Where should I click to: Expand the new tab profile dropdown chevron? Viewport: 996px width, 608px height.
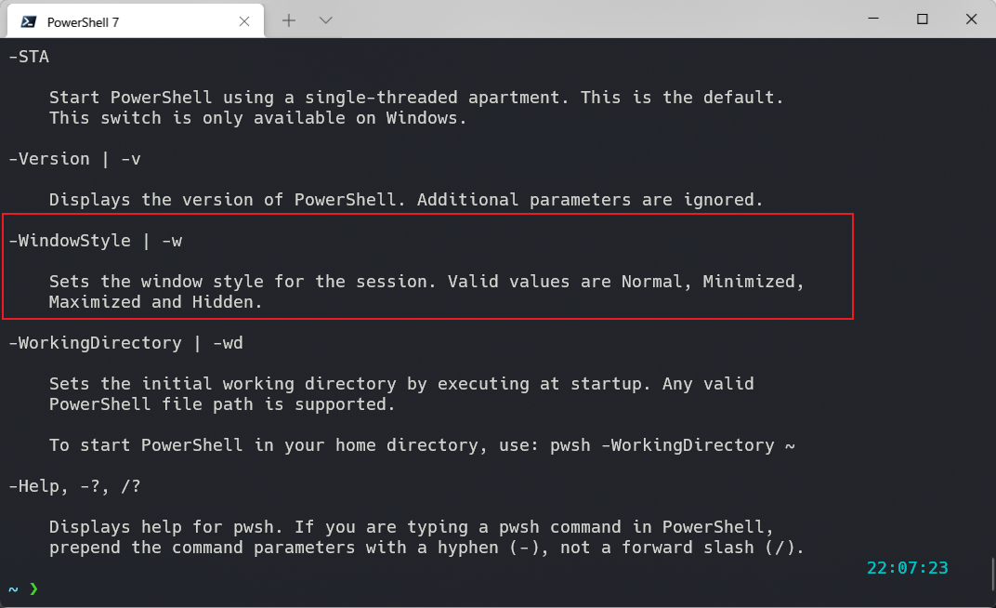(x=326, y=20)
